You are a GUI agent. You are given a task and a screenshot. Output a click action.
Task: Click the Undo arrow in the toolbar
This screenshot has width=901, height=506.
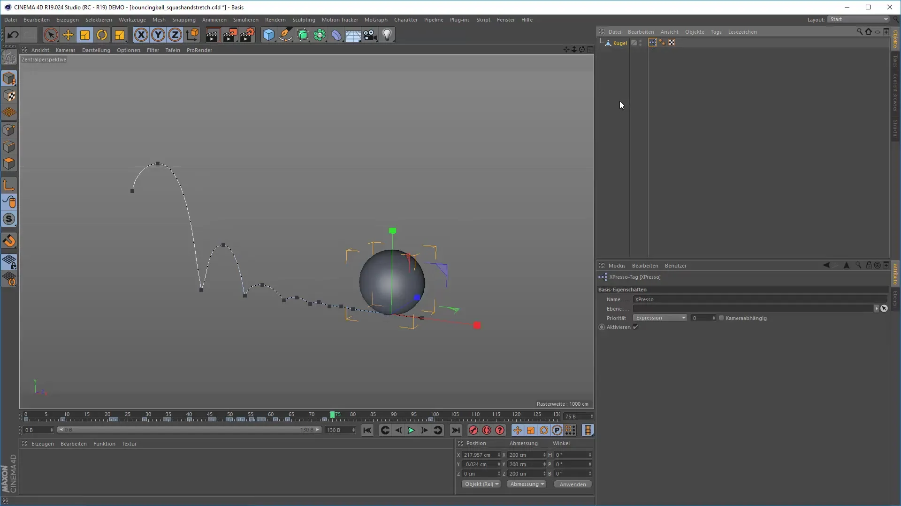click(13, 35)
